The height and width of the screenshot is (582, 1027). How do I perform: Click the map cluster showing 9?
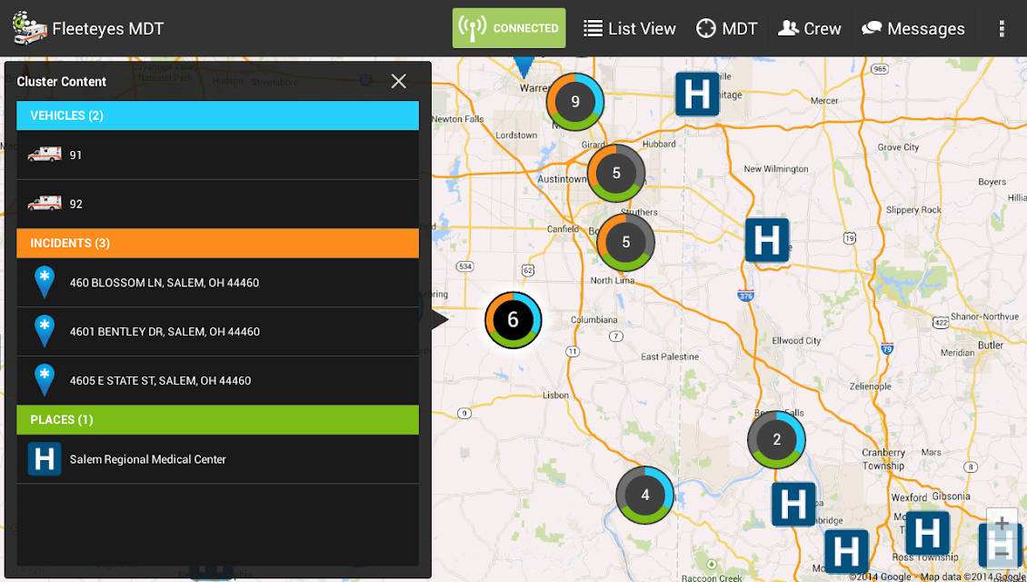[x=575, y=102]
